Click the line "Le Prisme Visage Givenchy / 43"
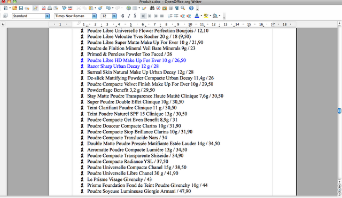The height and width of the screenshot is (198, 342). pos(119,179)
